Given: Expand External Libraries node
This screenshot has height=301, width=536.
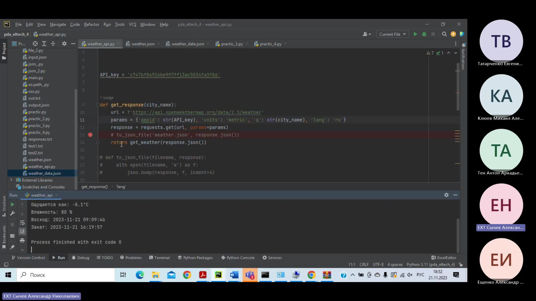Looking at the screenshot, I should coord(11,180).
